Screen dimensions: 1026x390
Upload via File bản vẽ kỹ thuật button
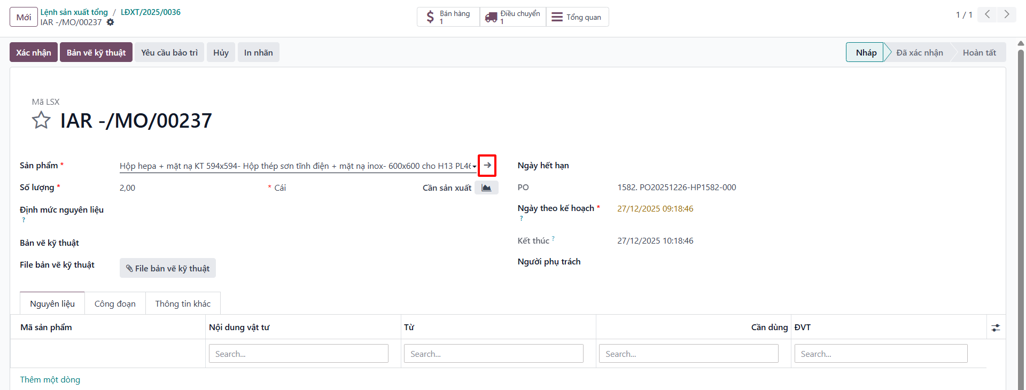pyautogui.click(x=168, y=268)
